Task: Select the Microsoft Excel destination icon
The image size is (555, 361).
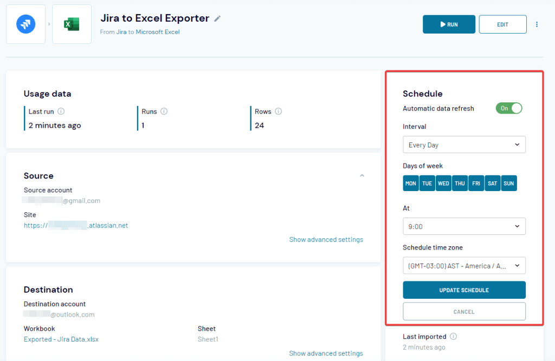Action: click(x=72, y=24)
